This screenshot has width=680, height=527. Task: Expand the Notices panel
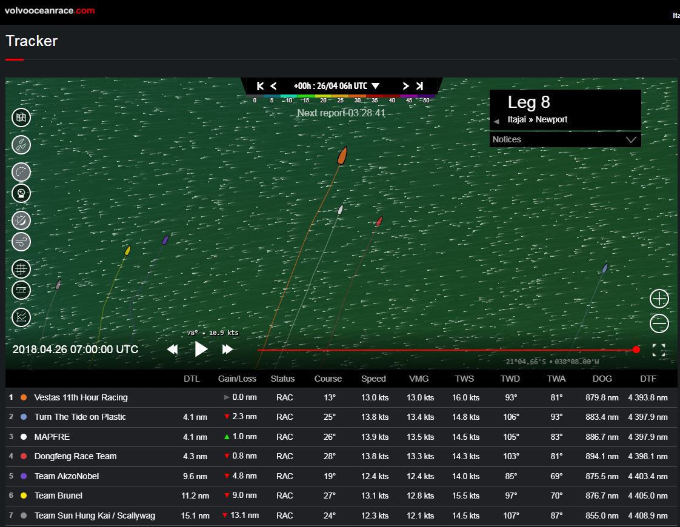tap(565, 139)
